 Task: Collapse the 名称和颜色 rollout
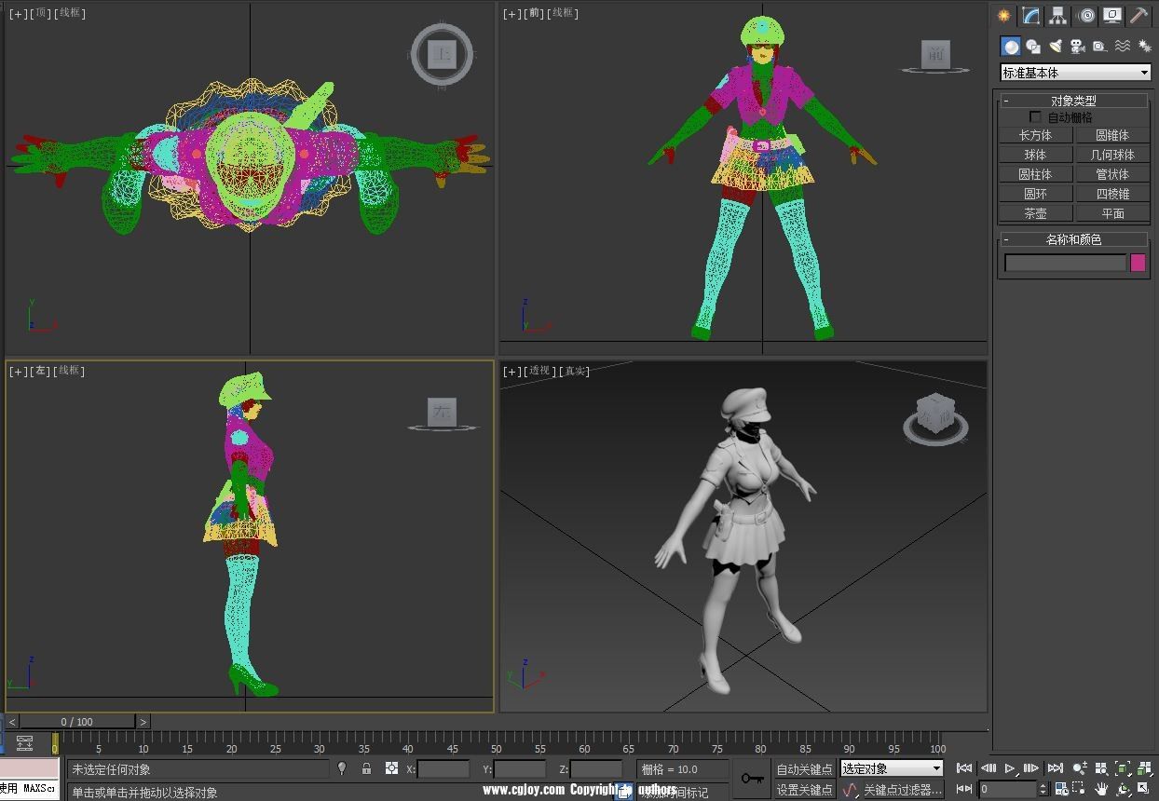coord(1073,239)
